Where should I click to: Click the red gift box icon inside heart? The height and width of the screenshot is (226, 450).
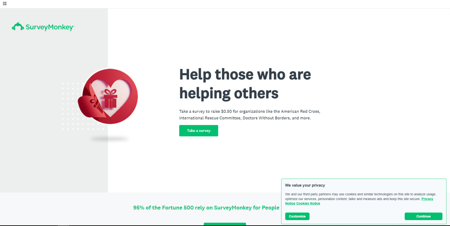coord(110,98)
